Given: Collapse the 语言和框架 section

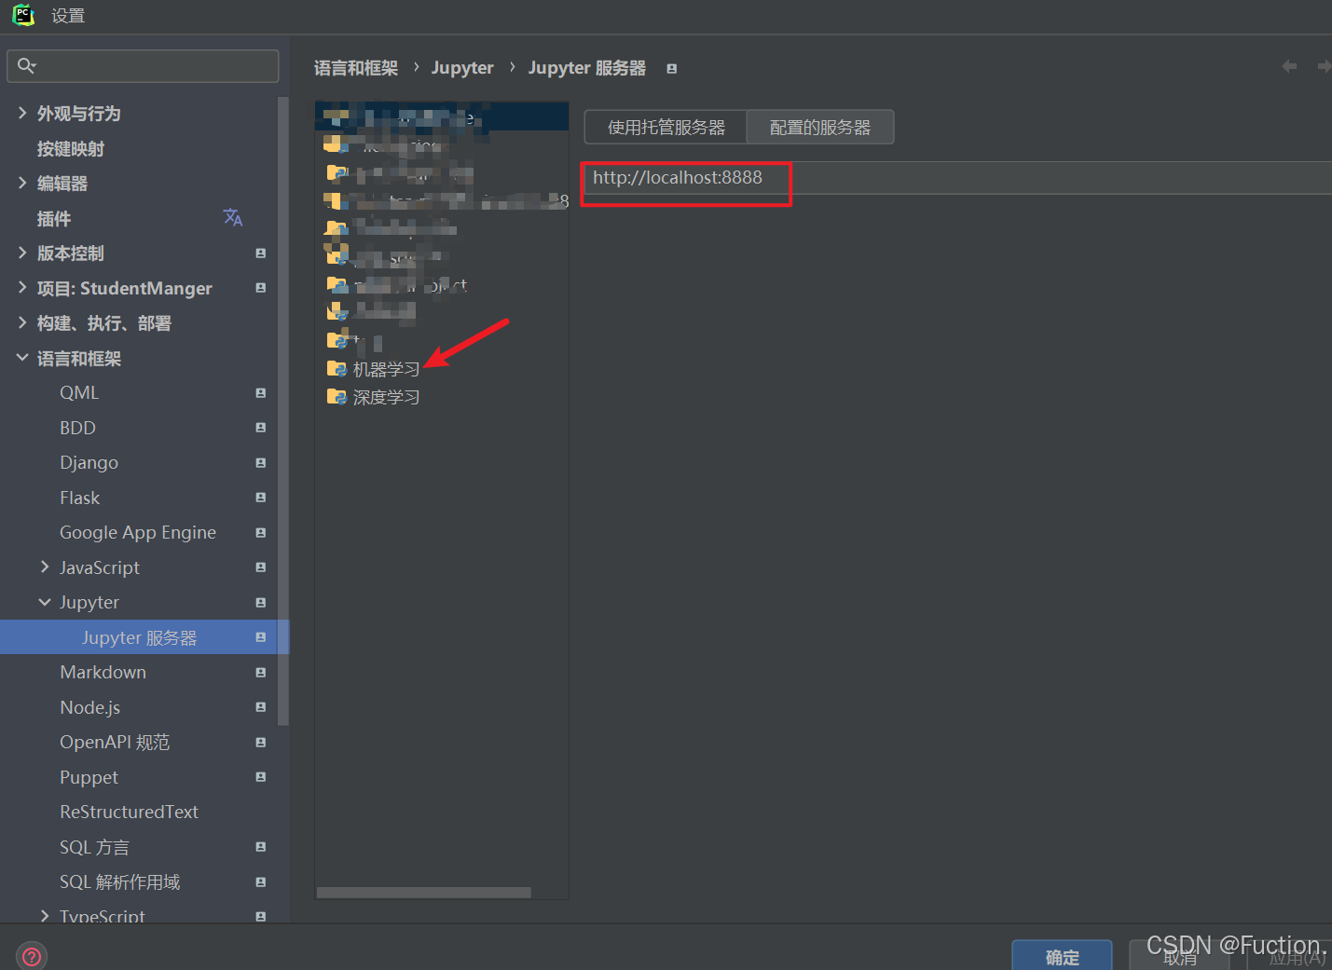Looking at the screenshot, I should [x=22, y=358].
